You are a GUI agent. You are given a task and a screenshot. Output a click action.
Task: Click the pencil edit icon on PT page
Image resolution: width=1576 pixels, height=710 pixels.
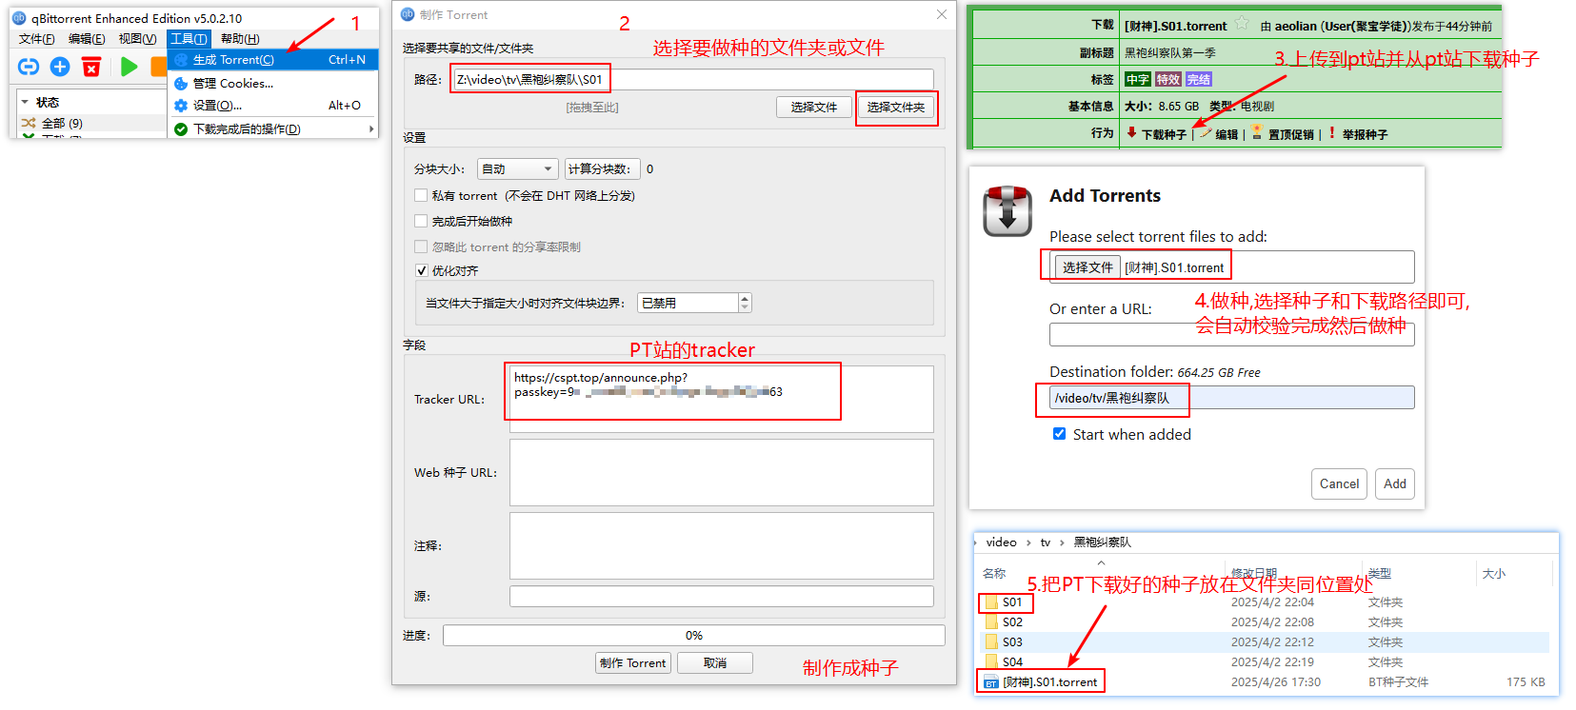1206,132
